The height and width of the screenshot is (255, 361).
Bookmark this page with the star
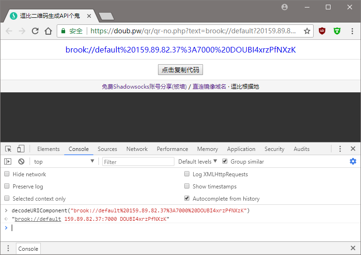click(x=307, y=31)
